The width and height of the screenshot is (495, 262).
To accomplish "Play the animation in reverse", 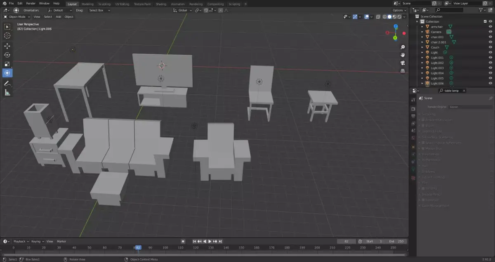I will [x=205, y=241].
